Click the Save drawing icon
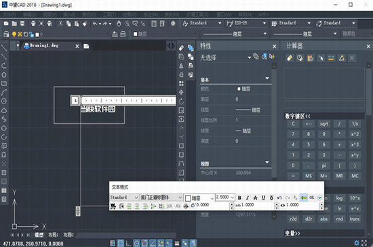The width and height of the screenshot is (373, 247). pos(22,23)
